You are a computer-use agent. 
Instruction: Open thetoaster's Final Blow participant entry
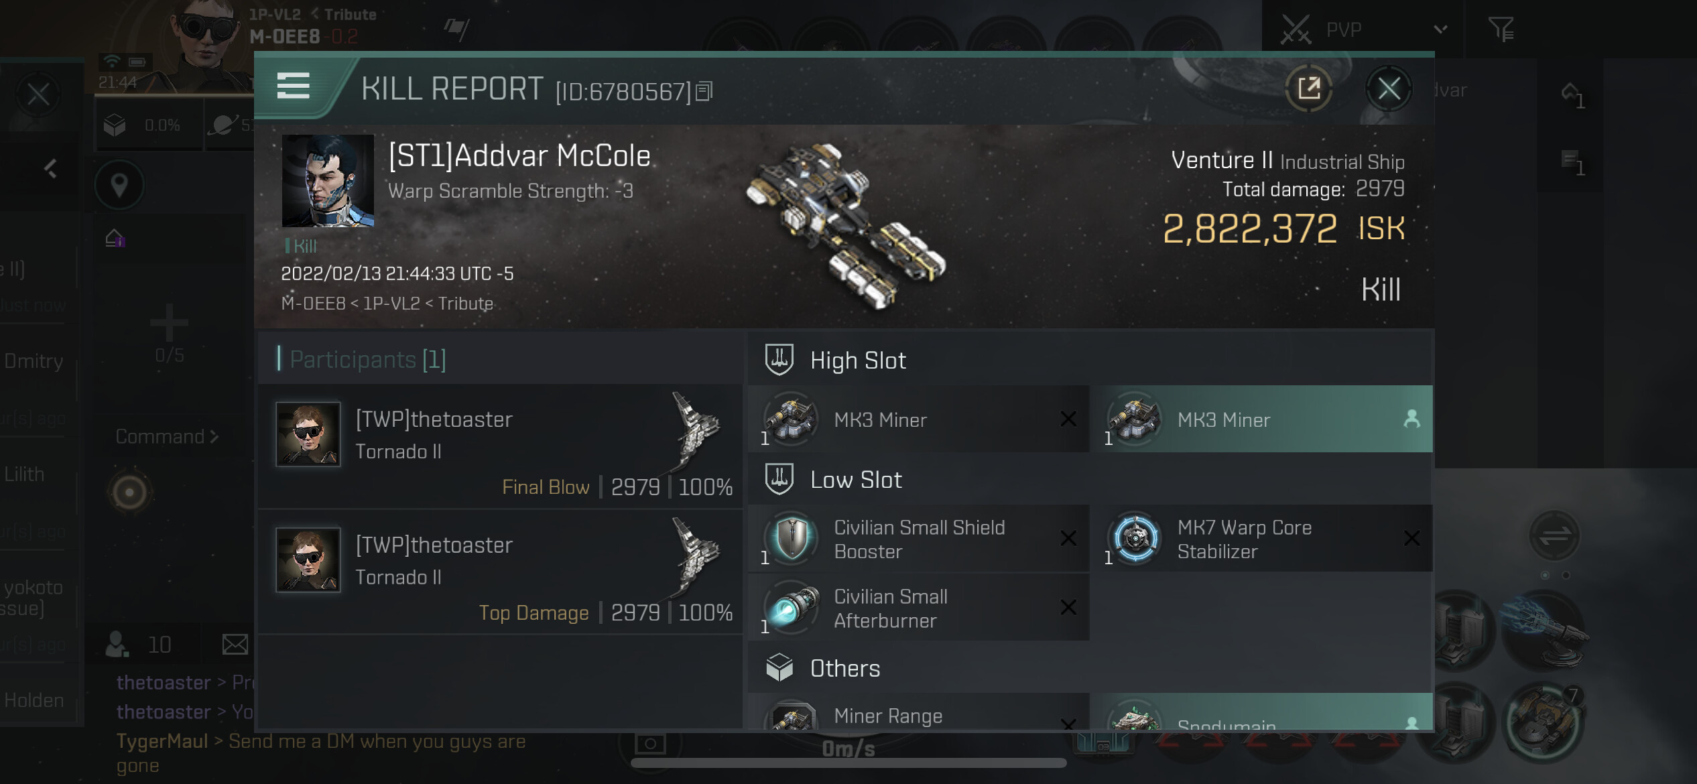[501, 445]
